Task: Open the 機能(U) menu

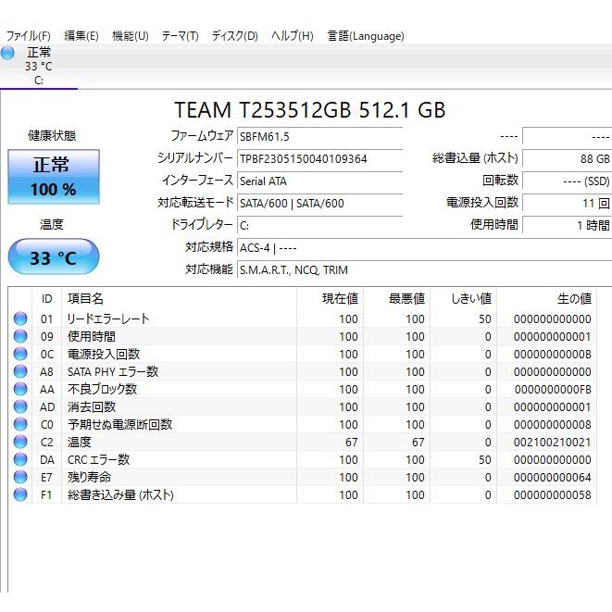Action: (131, 36)
